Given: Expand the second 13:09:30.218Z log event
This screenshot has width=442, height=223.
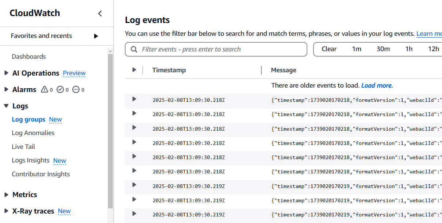Looking at the screenshot, I should (x=134, y=113).
